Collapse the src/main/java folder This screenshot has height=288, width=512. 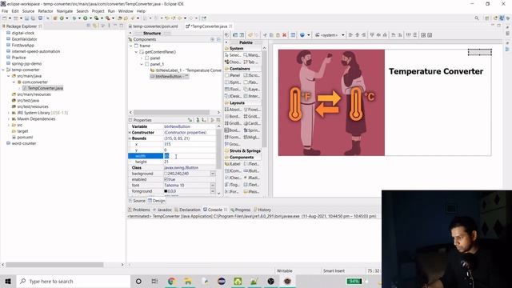[x=9, y=76]
